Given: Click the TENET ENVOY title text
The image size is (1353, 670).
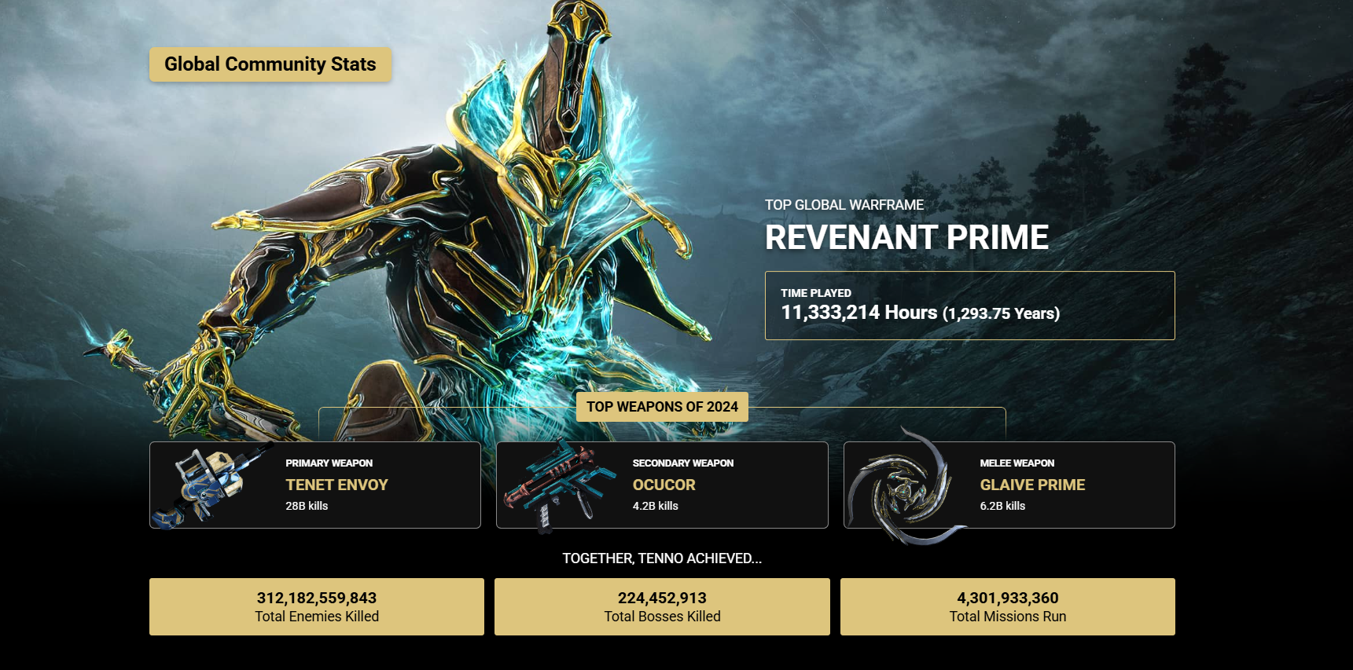Looking at the screenshot, I should [x=336, y=485].
